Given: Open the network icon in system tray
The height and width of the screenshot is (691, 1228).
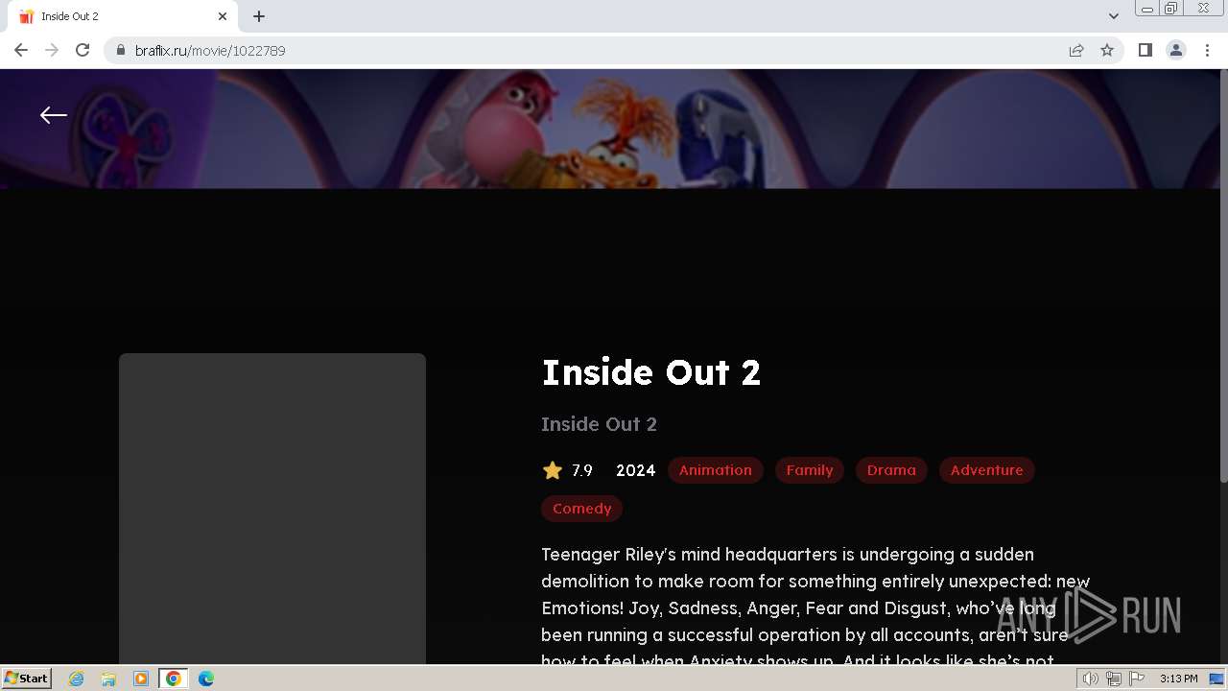Looking at the screenshot, I should click(1114, 679).
